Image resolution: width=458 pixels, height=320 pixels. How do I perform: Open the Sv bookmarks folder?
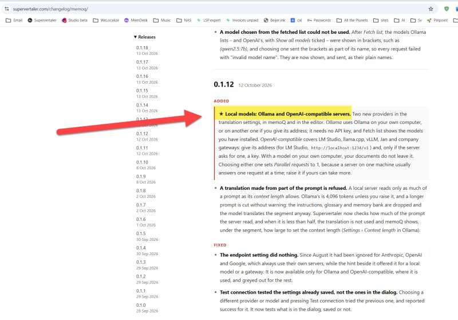(416, 20)
